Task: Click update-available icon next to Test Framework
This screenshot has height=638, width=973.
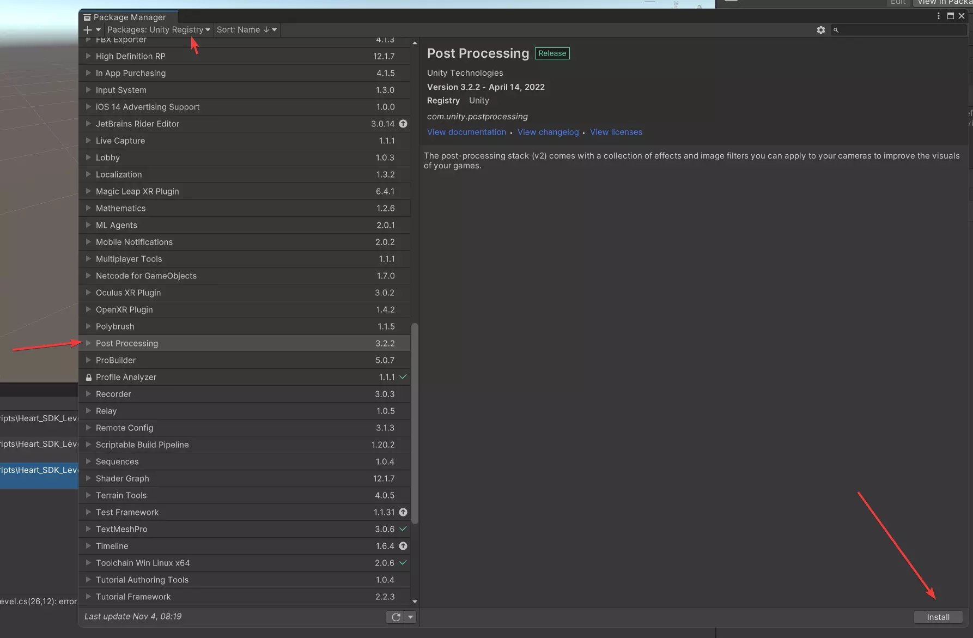Action: pyautogui.click(x=403, y=512)
